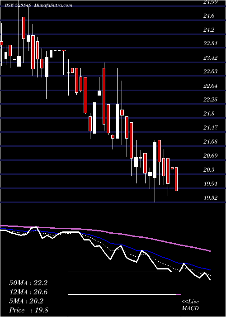
Task: Select the 21.47 price axis label
Action: (211, 128)
